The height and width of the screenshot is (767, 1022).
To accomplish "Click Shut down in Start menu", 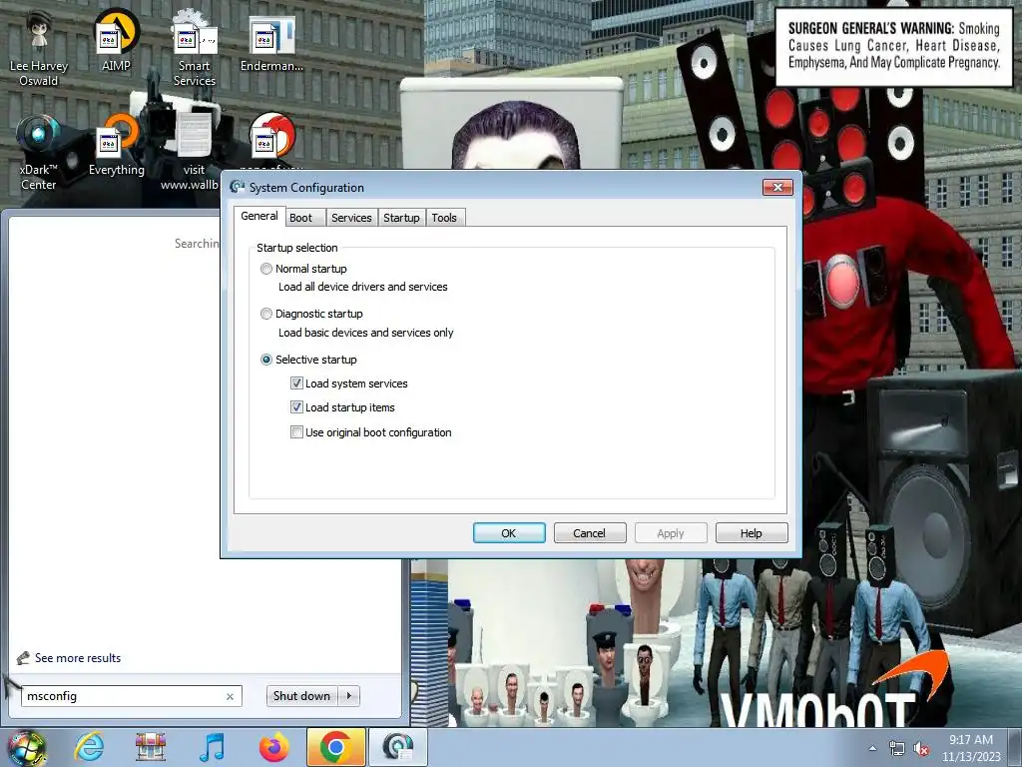I will tap(302, 696).
